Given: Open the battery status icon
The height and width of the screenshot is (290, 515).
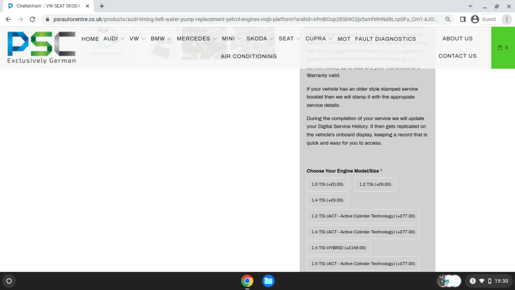Looking at the screenshot, I should [489, 281].
